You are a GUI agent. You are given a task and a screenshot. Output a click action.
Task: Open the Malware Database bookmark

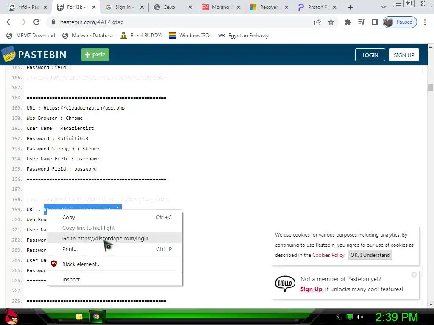tap(88, 36)
